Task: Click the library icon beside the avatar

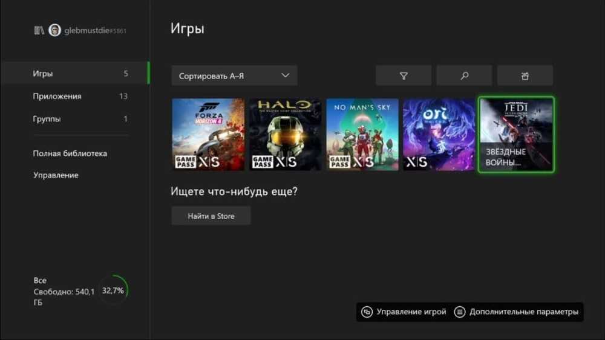Action: [39, 30]
